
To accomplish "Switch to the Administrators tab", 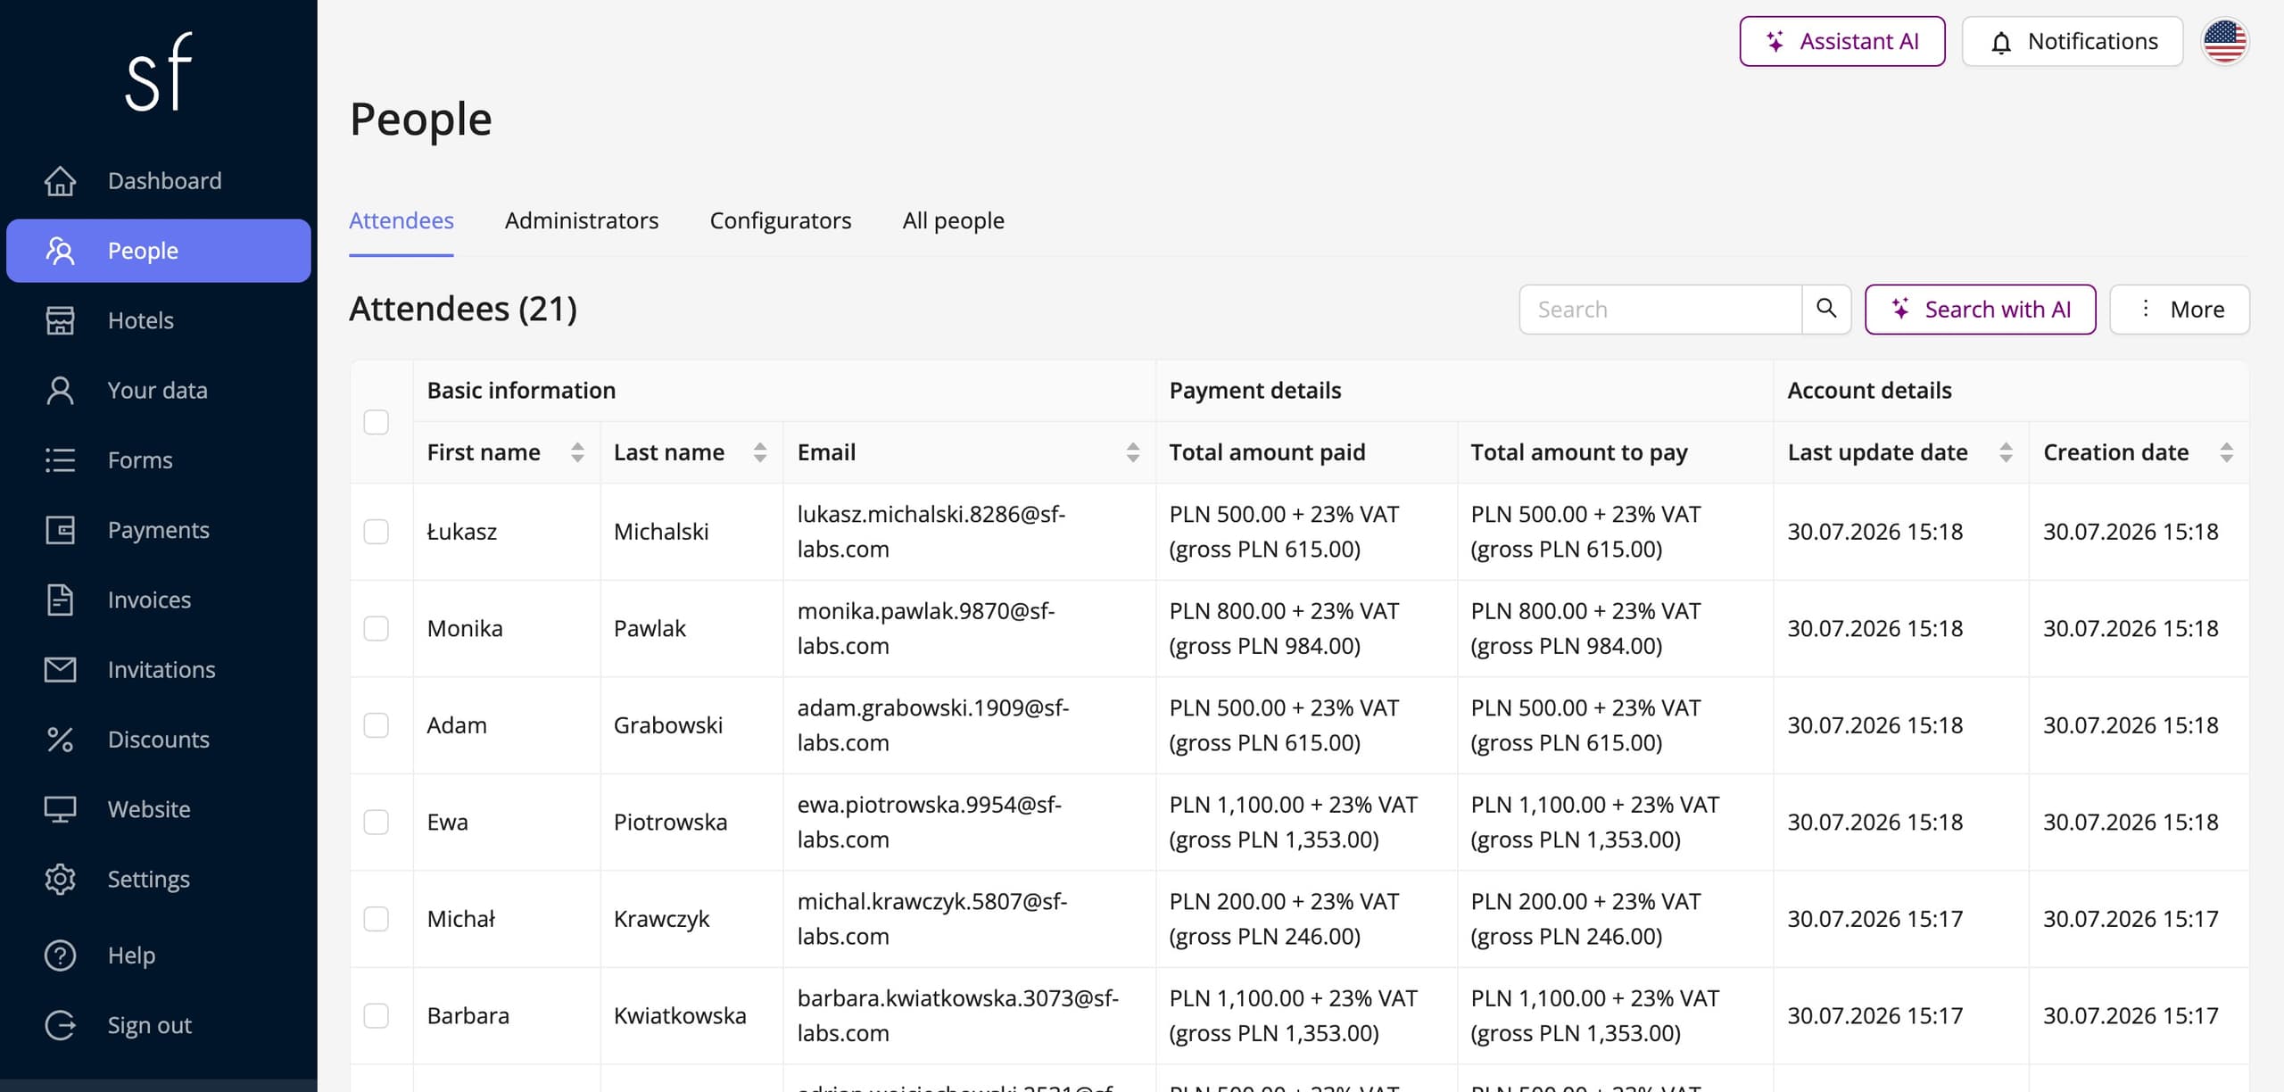I will point(582,220).
